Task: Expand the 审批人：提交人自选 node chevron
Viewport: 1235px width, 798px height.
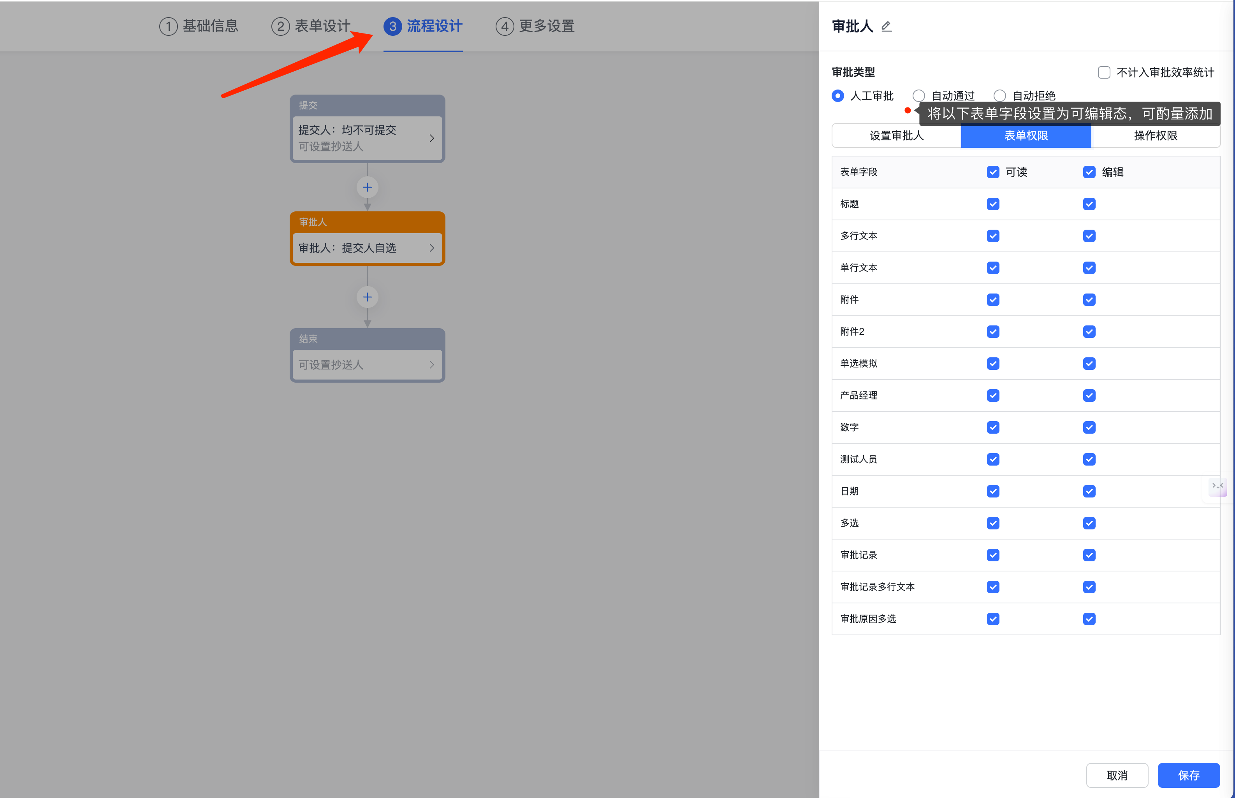Action: [432, 248]
